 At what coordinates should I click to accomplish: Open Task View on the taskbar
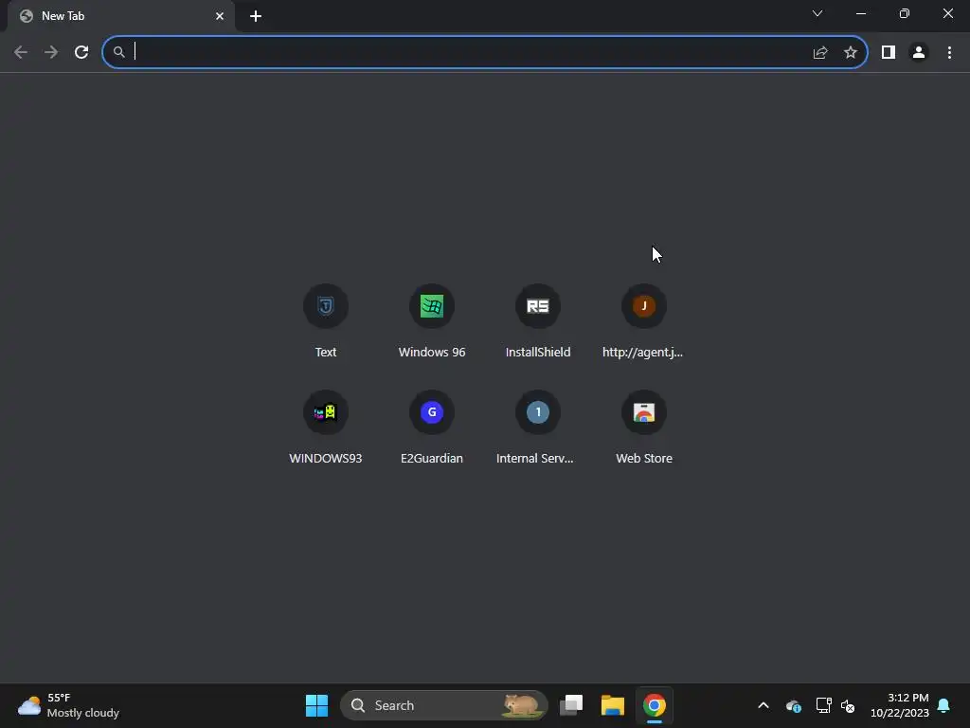click(x=571, y=705)
